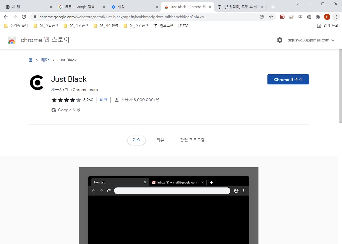Click the chrome 웹 스토어 title
Image resolution: width=342 pixels, height=244 pixels.
point(45,40)
